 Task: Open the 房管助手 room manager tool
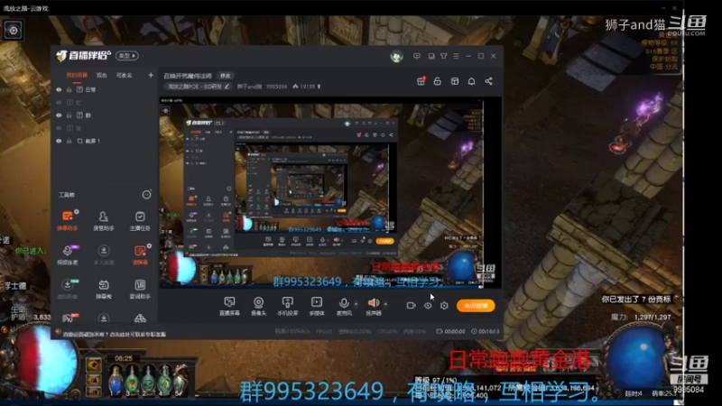(x=103, y=220)
